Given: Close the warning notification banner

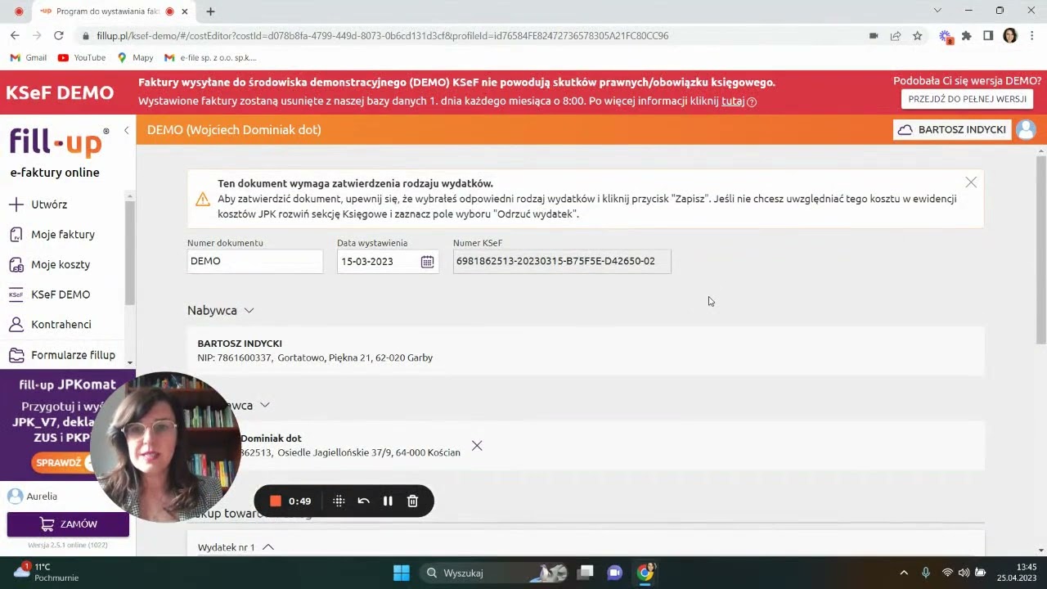Looking at the screenshot, I should [x=971, y=182].
